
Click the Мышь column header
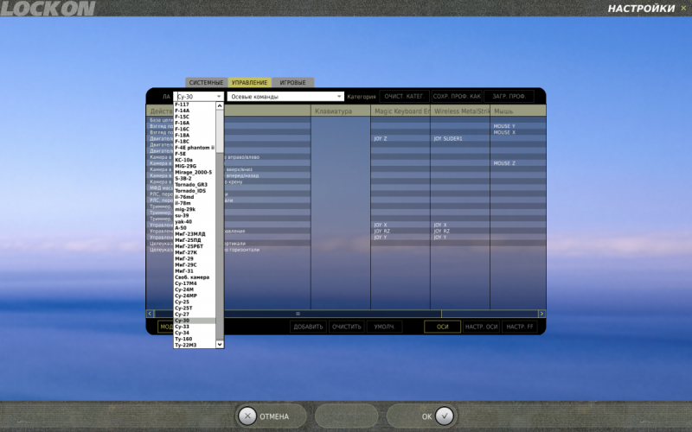point(517,111)
